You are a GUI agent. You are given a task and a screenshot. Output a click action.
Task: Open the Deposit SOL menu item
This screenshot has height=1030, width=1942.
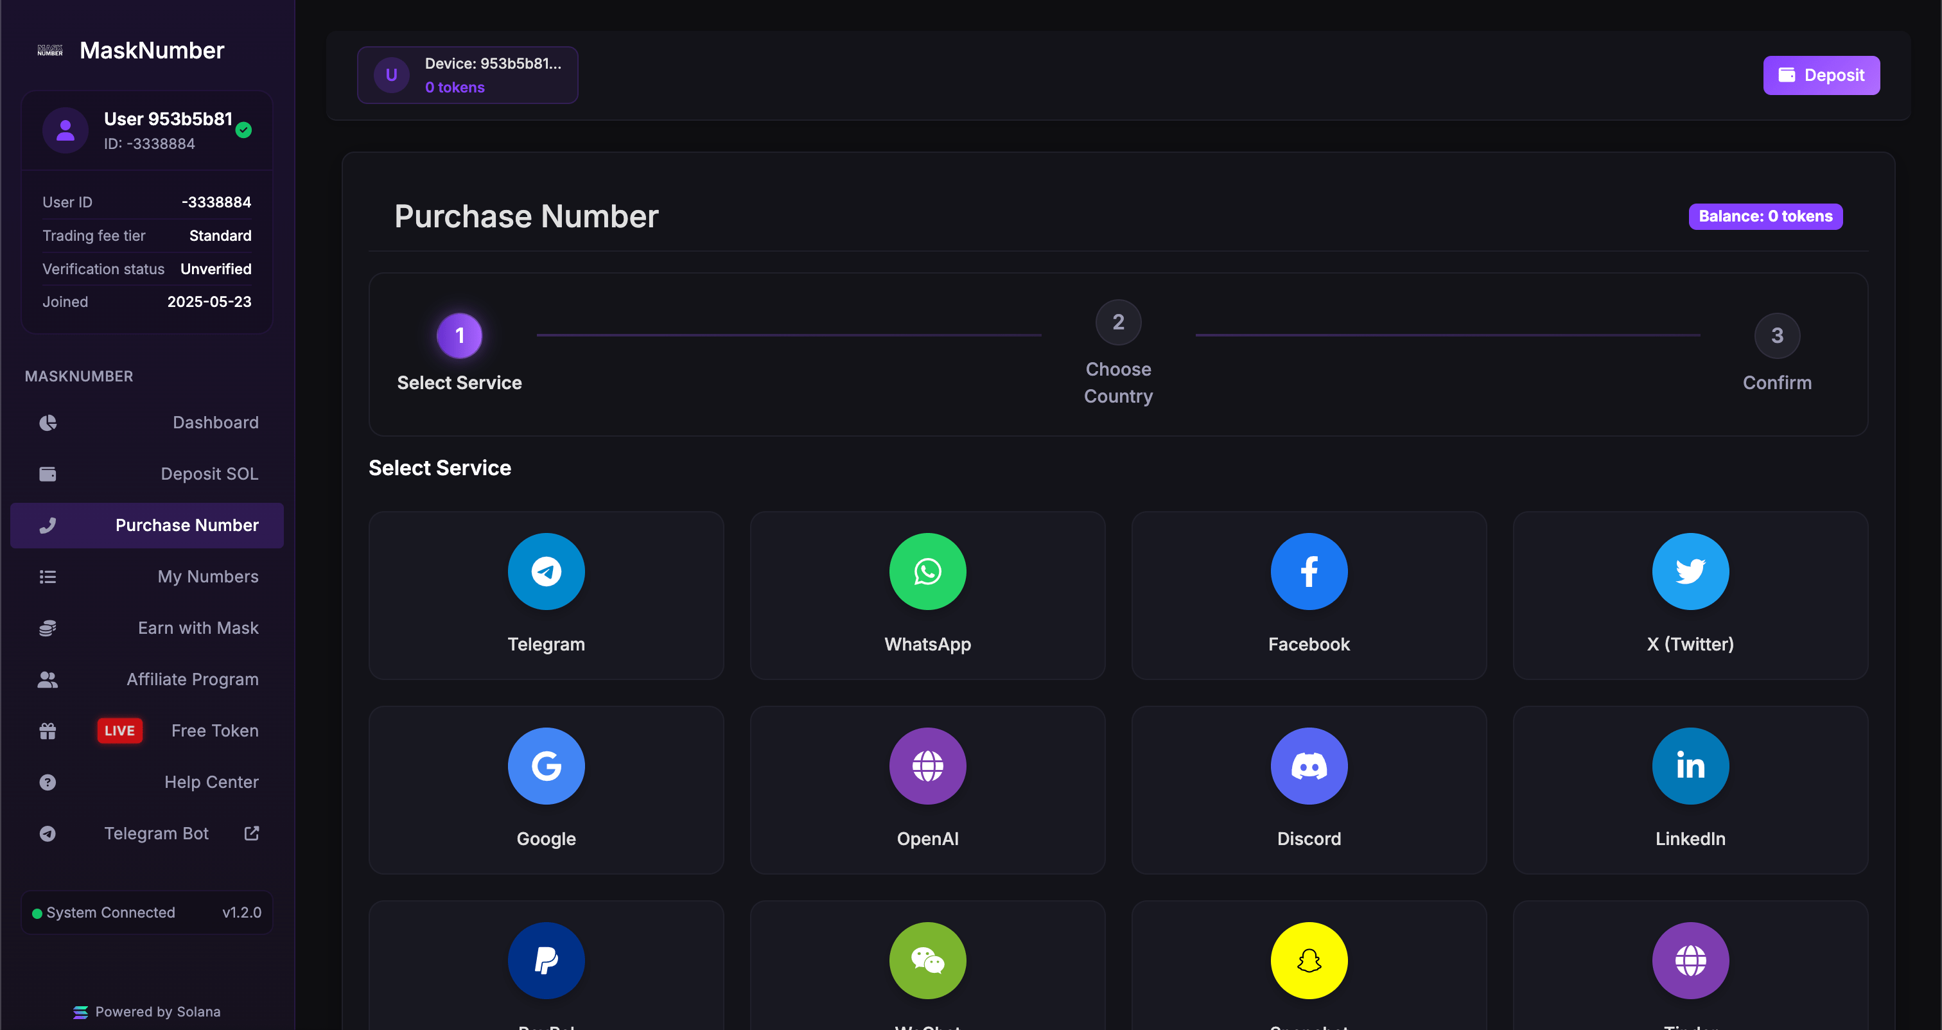click(x=147, y=473)
